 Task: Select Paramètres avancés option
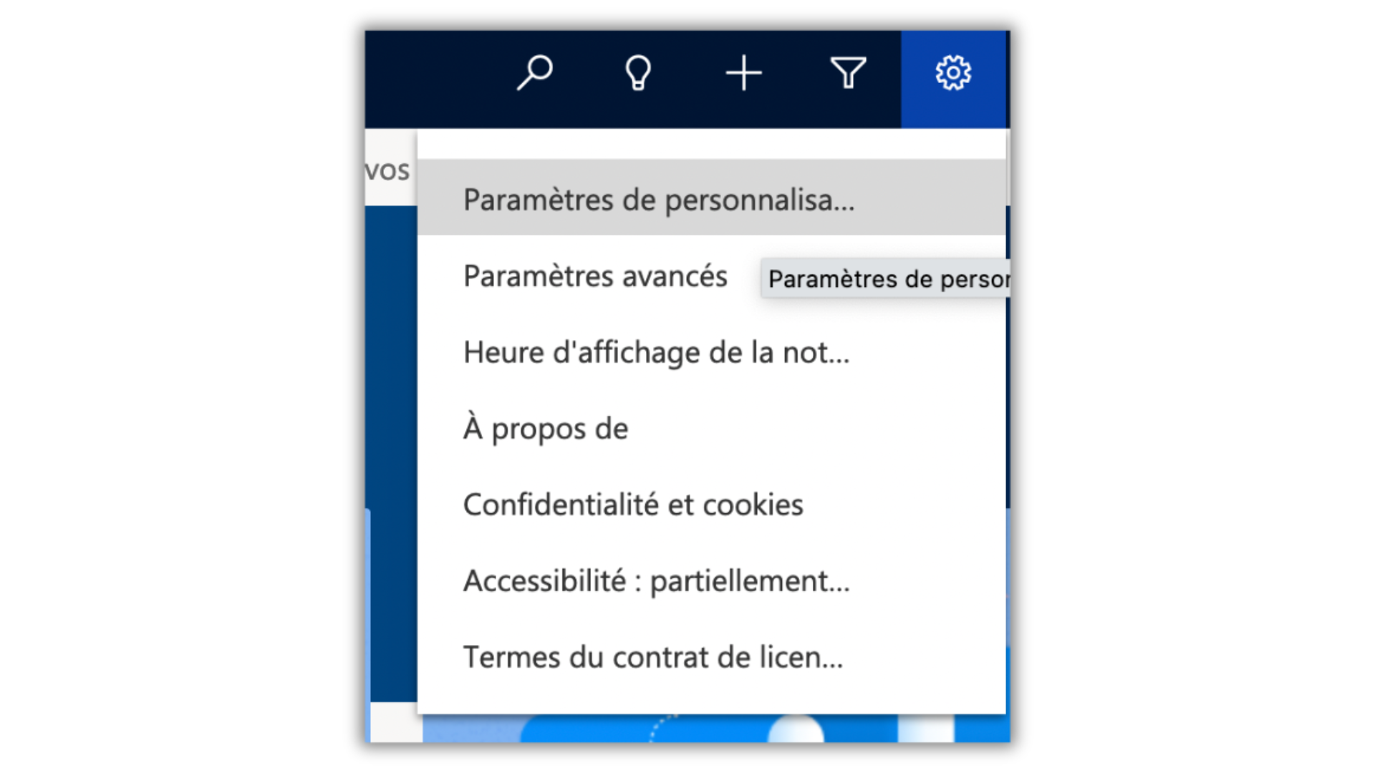click(594, 276)
